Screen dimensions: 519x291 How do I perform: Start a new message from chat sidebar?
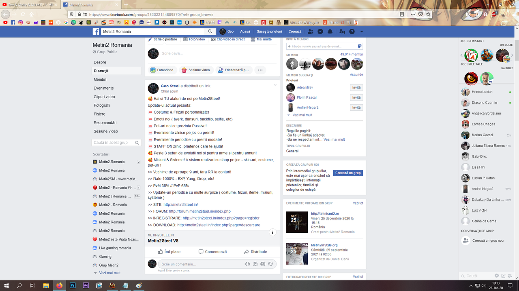tap(504, 276)
